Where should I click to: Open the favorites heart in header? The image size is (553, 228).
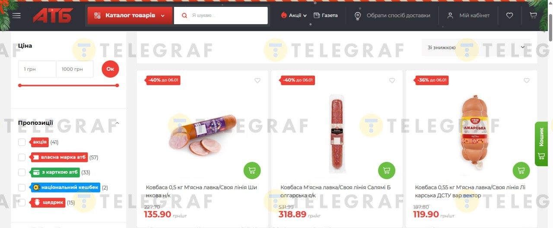click(x=509, y=16)
